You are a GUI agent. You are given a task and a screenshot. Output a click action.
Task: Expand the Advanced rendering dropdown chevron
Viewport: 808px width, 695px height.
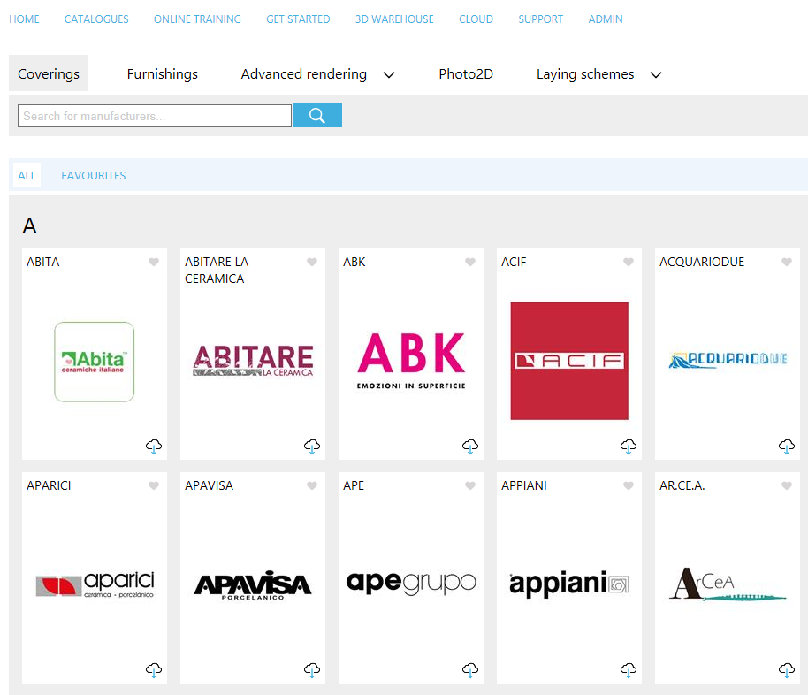pos(389,75)
